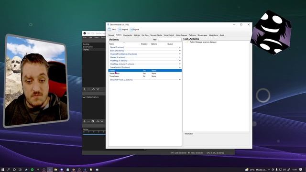Open the View menu in OBS
Screen dimensions: 306x172
97,37
